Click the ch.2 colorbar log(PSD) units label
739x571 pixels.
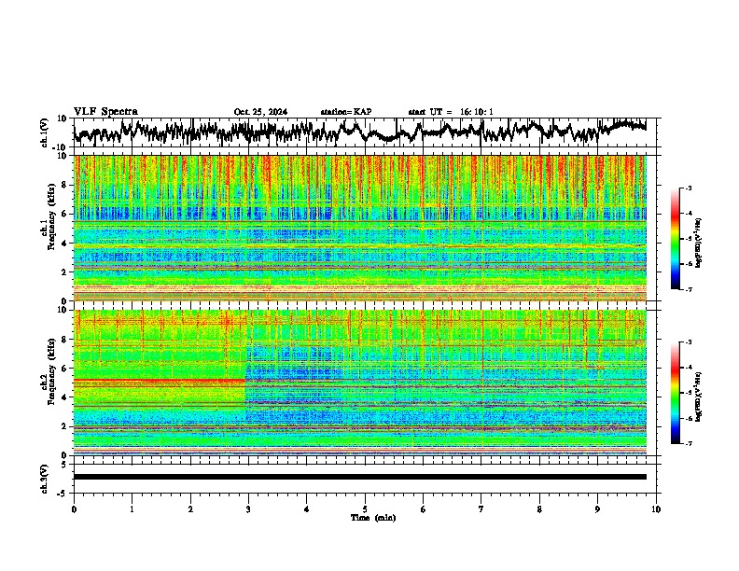tap(699, 397)
